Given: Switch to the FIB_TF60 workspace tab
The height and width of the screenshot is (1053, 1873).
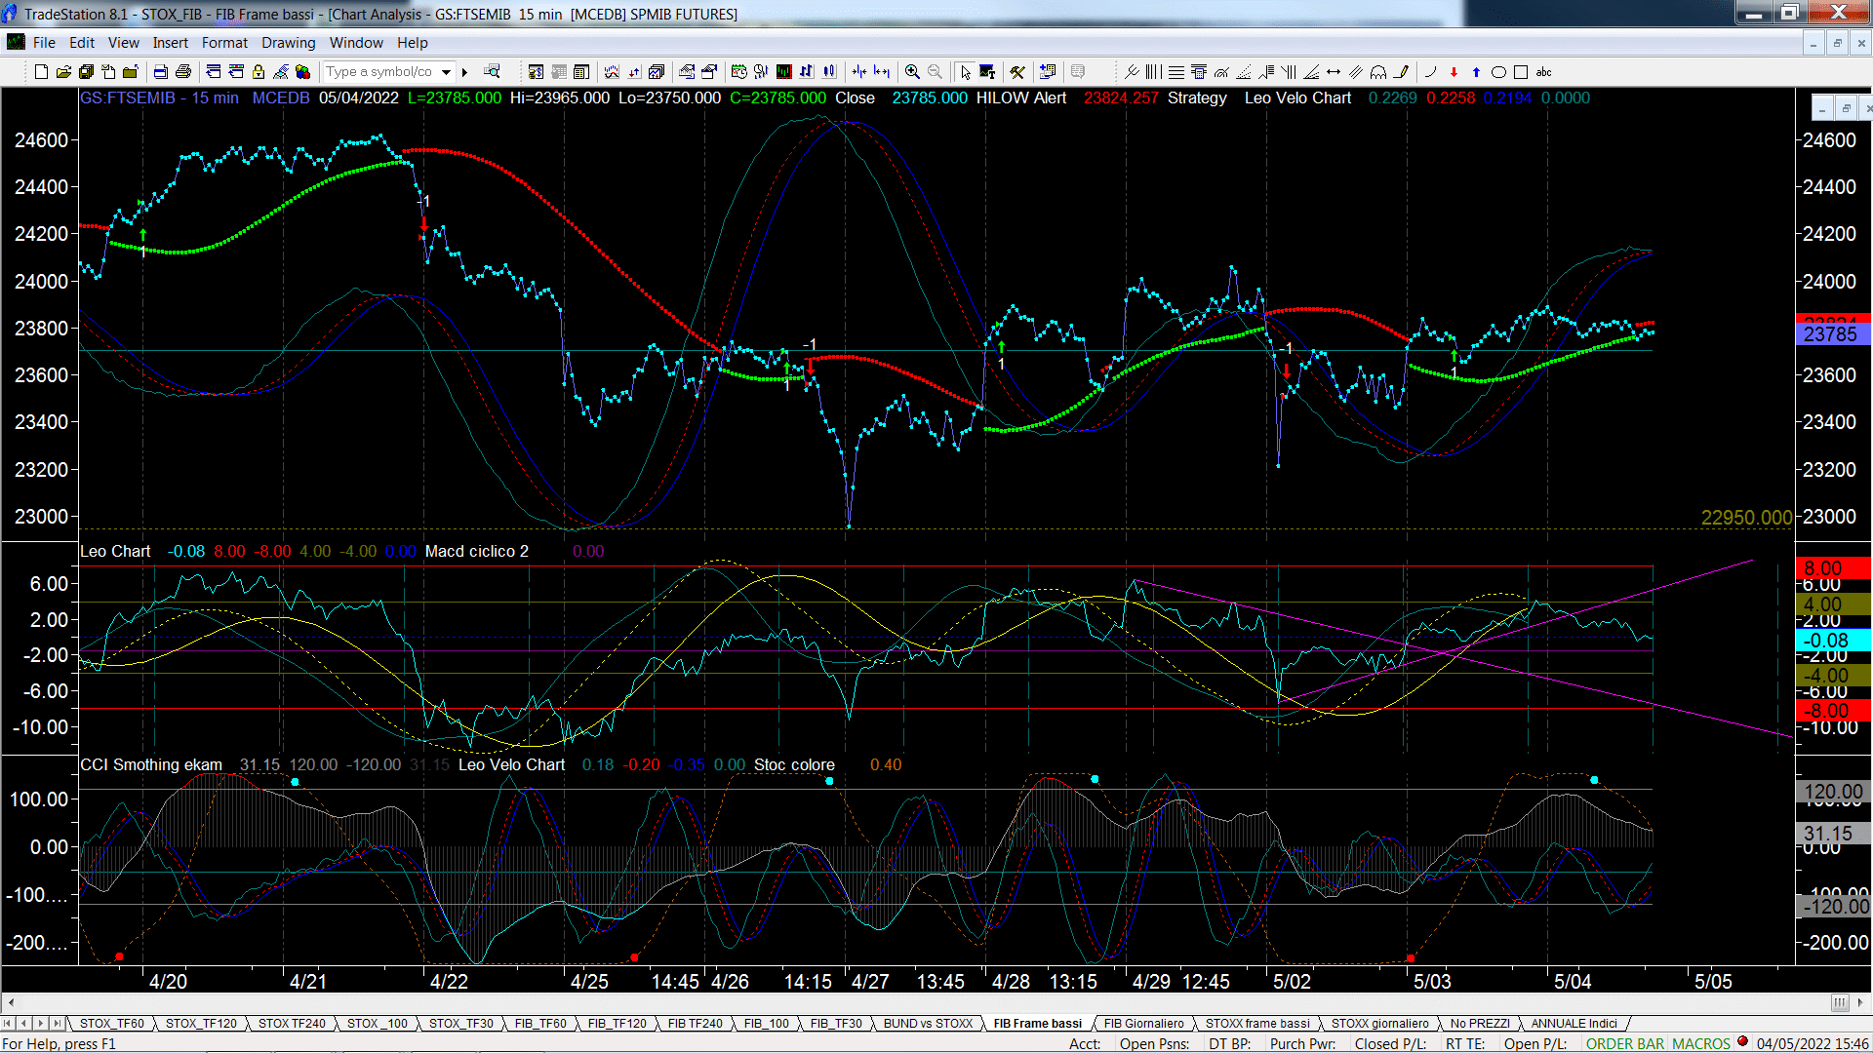Looking at the screenshot, I should [540, 1024].
